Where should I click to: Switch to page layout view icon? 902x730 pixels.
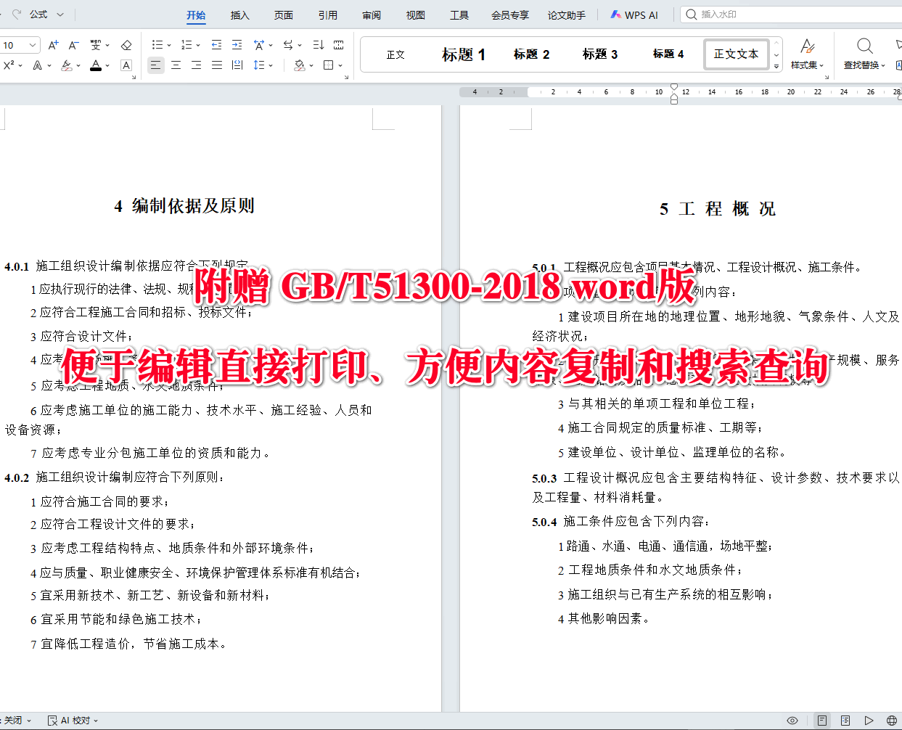pyautogui.click(x=822, y=721)
